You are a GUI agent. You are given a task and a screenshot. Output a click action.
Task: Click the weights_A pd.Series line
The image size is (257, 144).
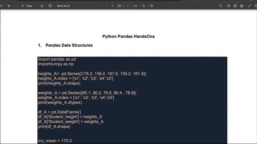[87, 93]
